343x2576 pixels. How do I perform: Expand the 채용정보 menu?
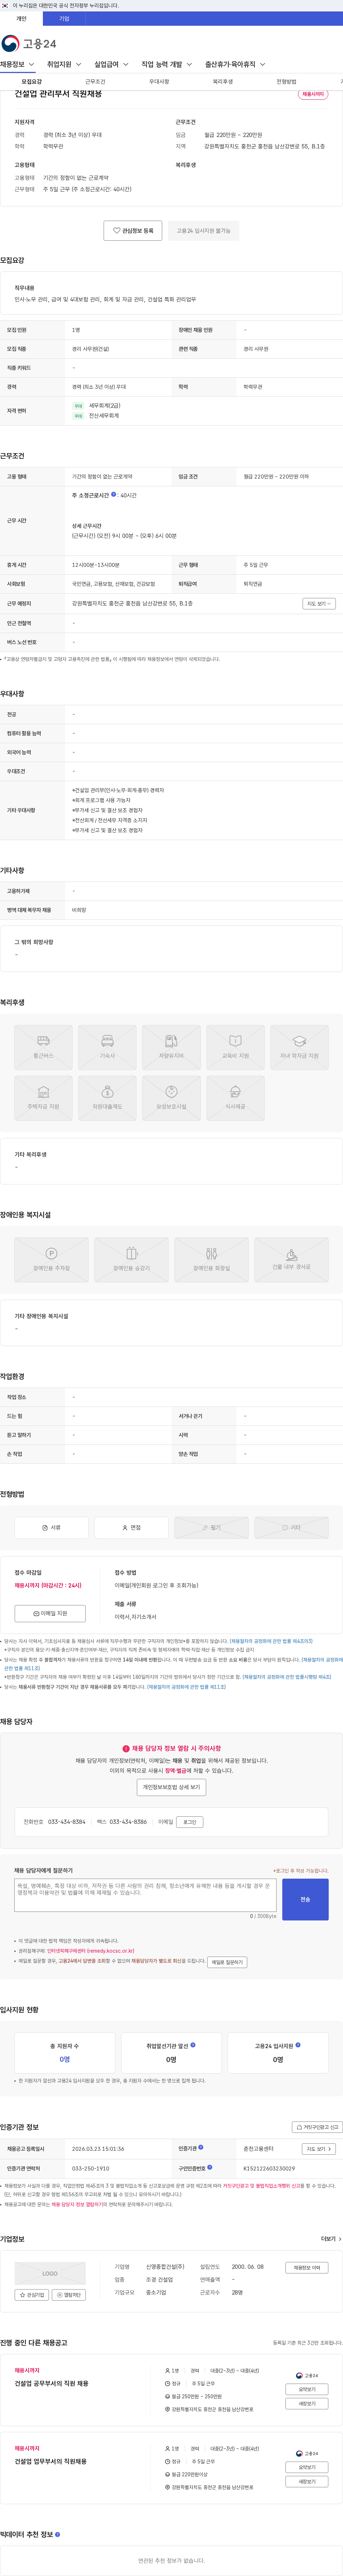(x=18, y=64)
